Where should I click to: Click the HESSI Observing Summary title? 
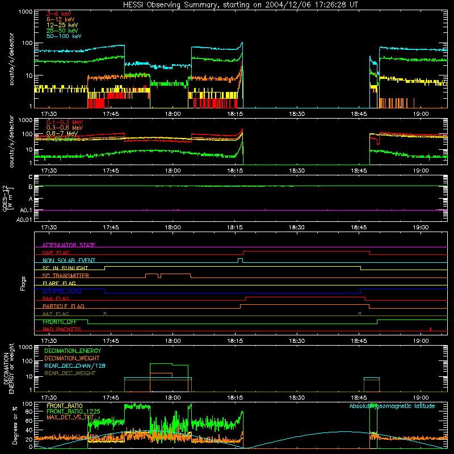pyautogui.click(x=241, y=5)
